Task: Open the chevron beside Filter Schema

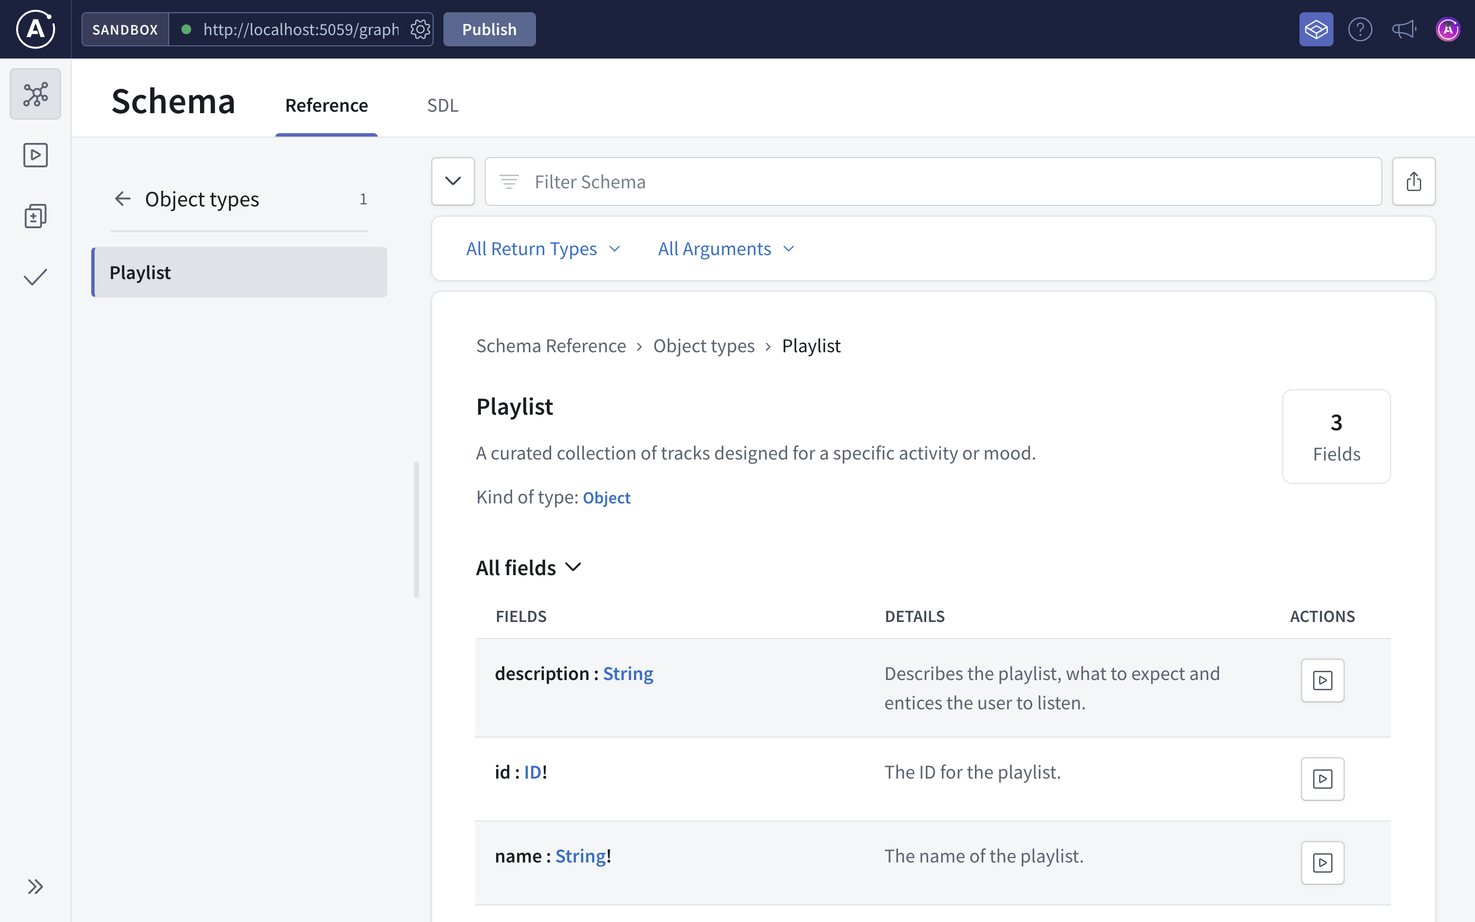Action: click(453, 181)
